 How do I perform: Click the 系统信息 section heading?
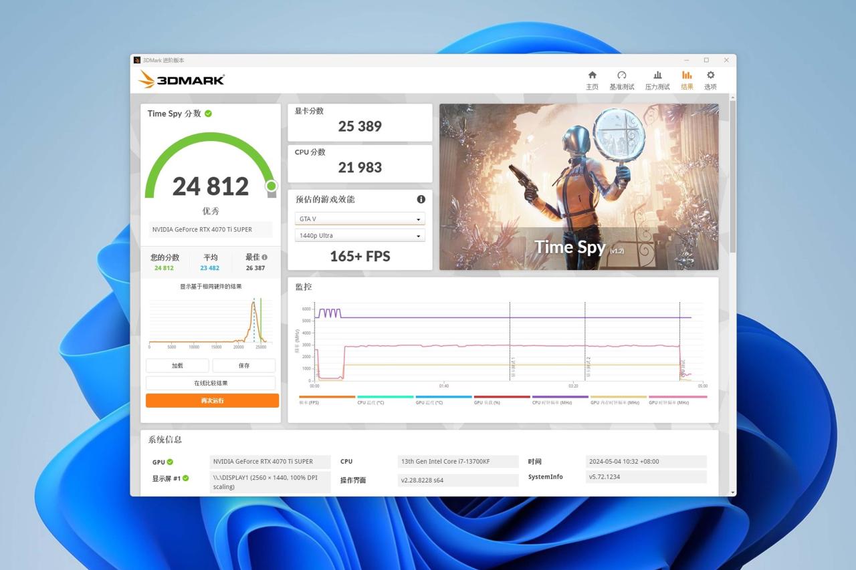(165, 440)
